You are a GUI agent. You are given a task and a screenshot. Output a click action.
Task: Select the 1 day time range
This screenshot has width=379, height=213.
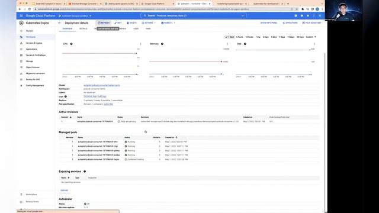click(x=258, y=37)
